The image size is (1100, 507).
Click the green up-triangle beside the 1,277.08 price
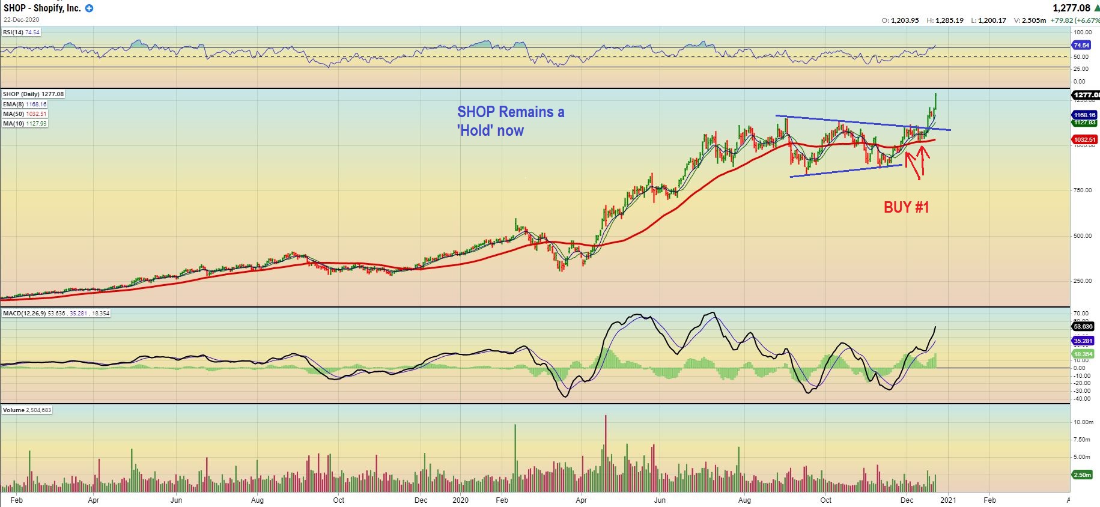[x=1096, y=8]
